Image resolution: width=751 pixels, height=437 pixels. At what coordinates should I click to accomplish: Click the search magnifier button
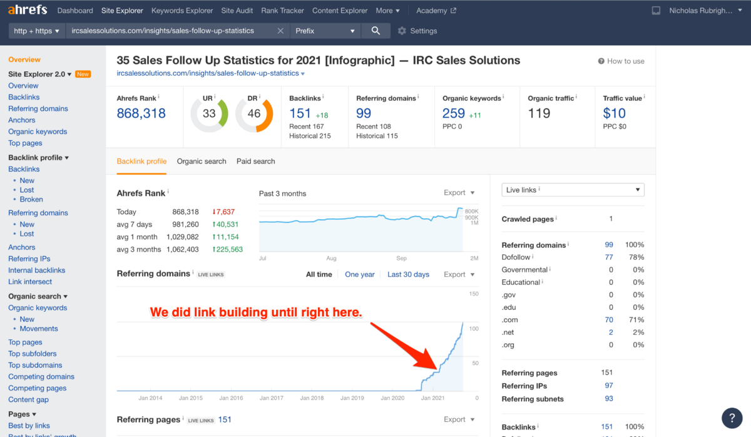coord(375,31)
